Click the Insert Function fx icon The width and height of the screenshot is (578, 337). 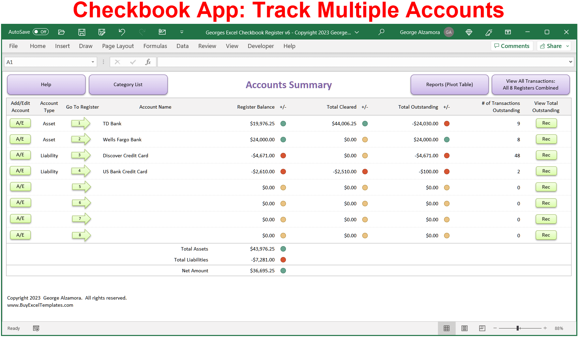pos(148,62)
